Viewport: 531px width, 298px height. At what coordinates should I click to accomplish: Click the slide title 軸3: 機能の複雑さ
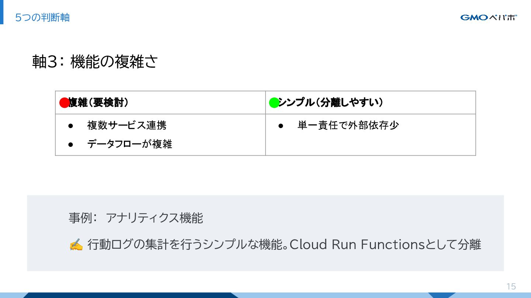(95, 61)
